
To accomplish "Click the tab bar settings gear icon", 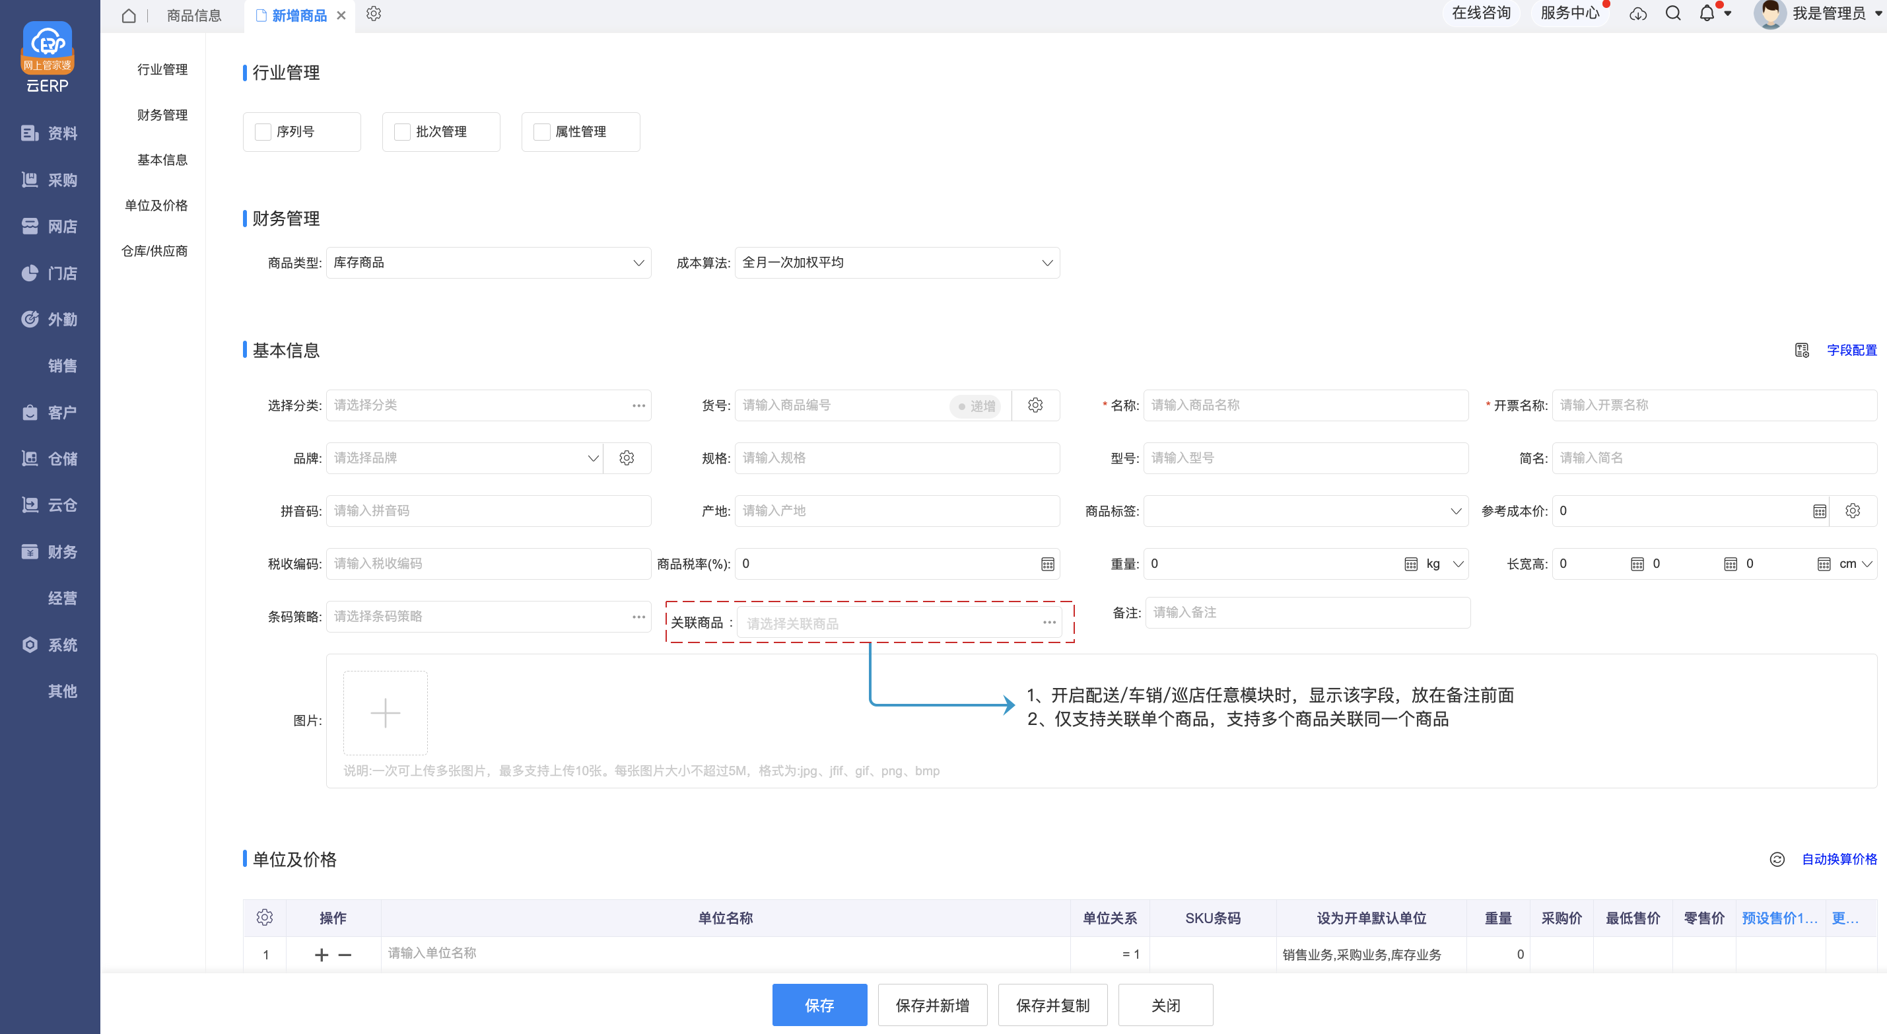I will [x=374, y=14].
